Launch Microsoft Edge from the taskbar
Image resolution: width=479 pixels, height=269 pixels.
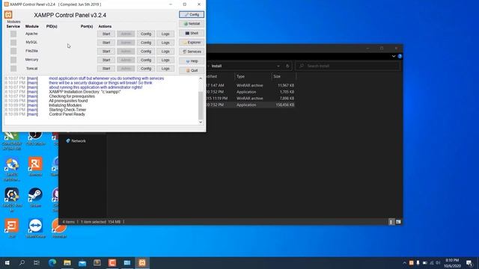tap(52, 262)
